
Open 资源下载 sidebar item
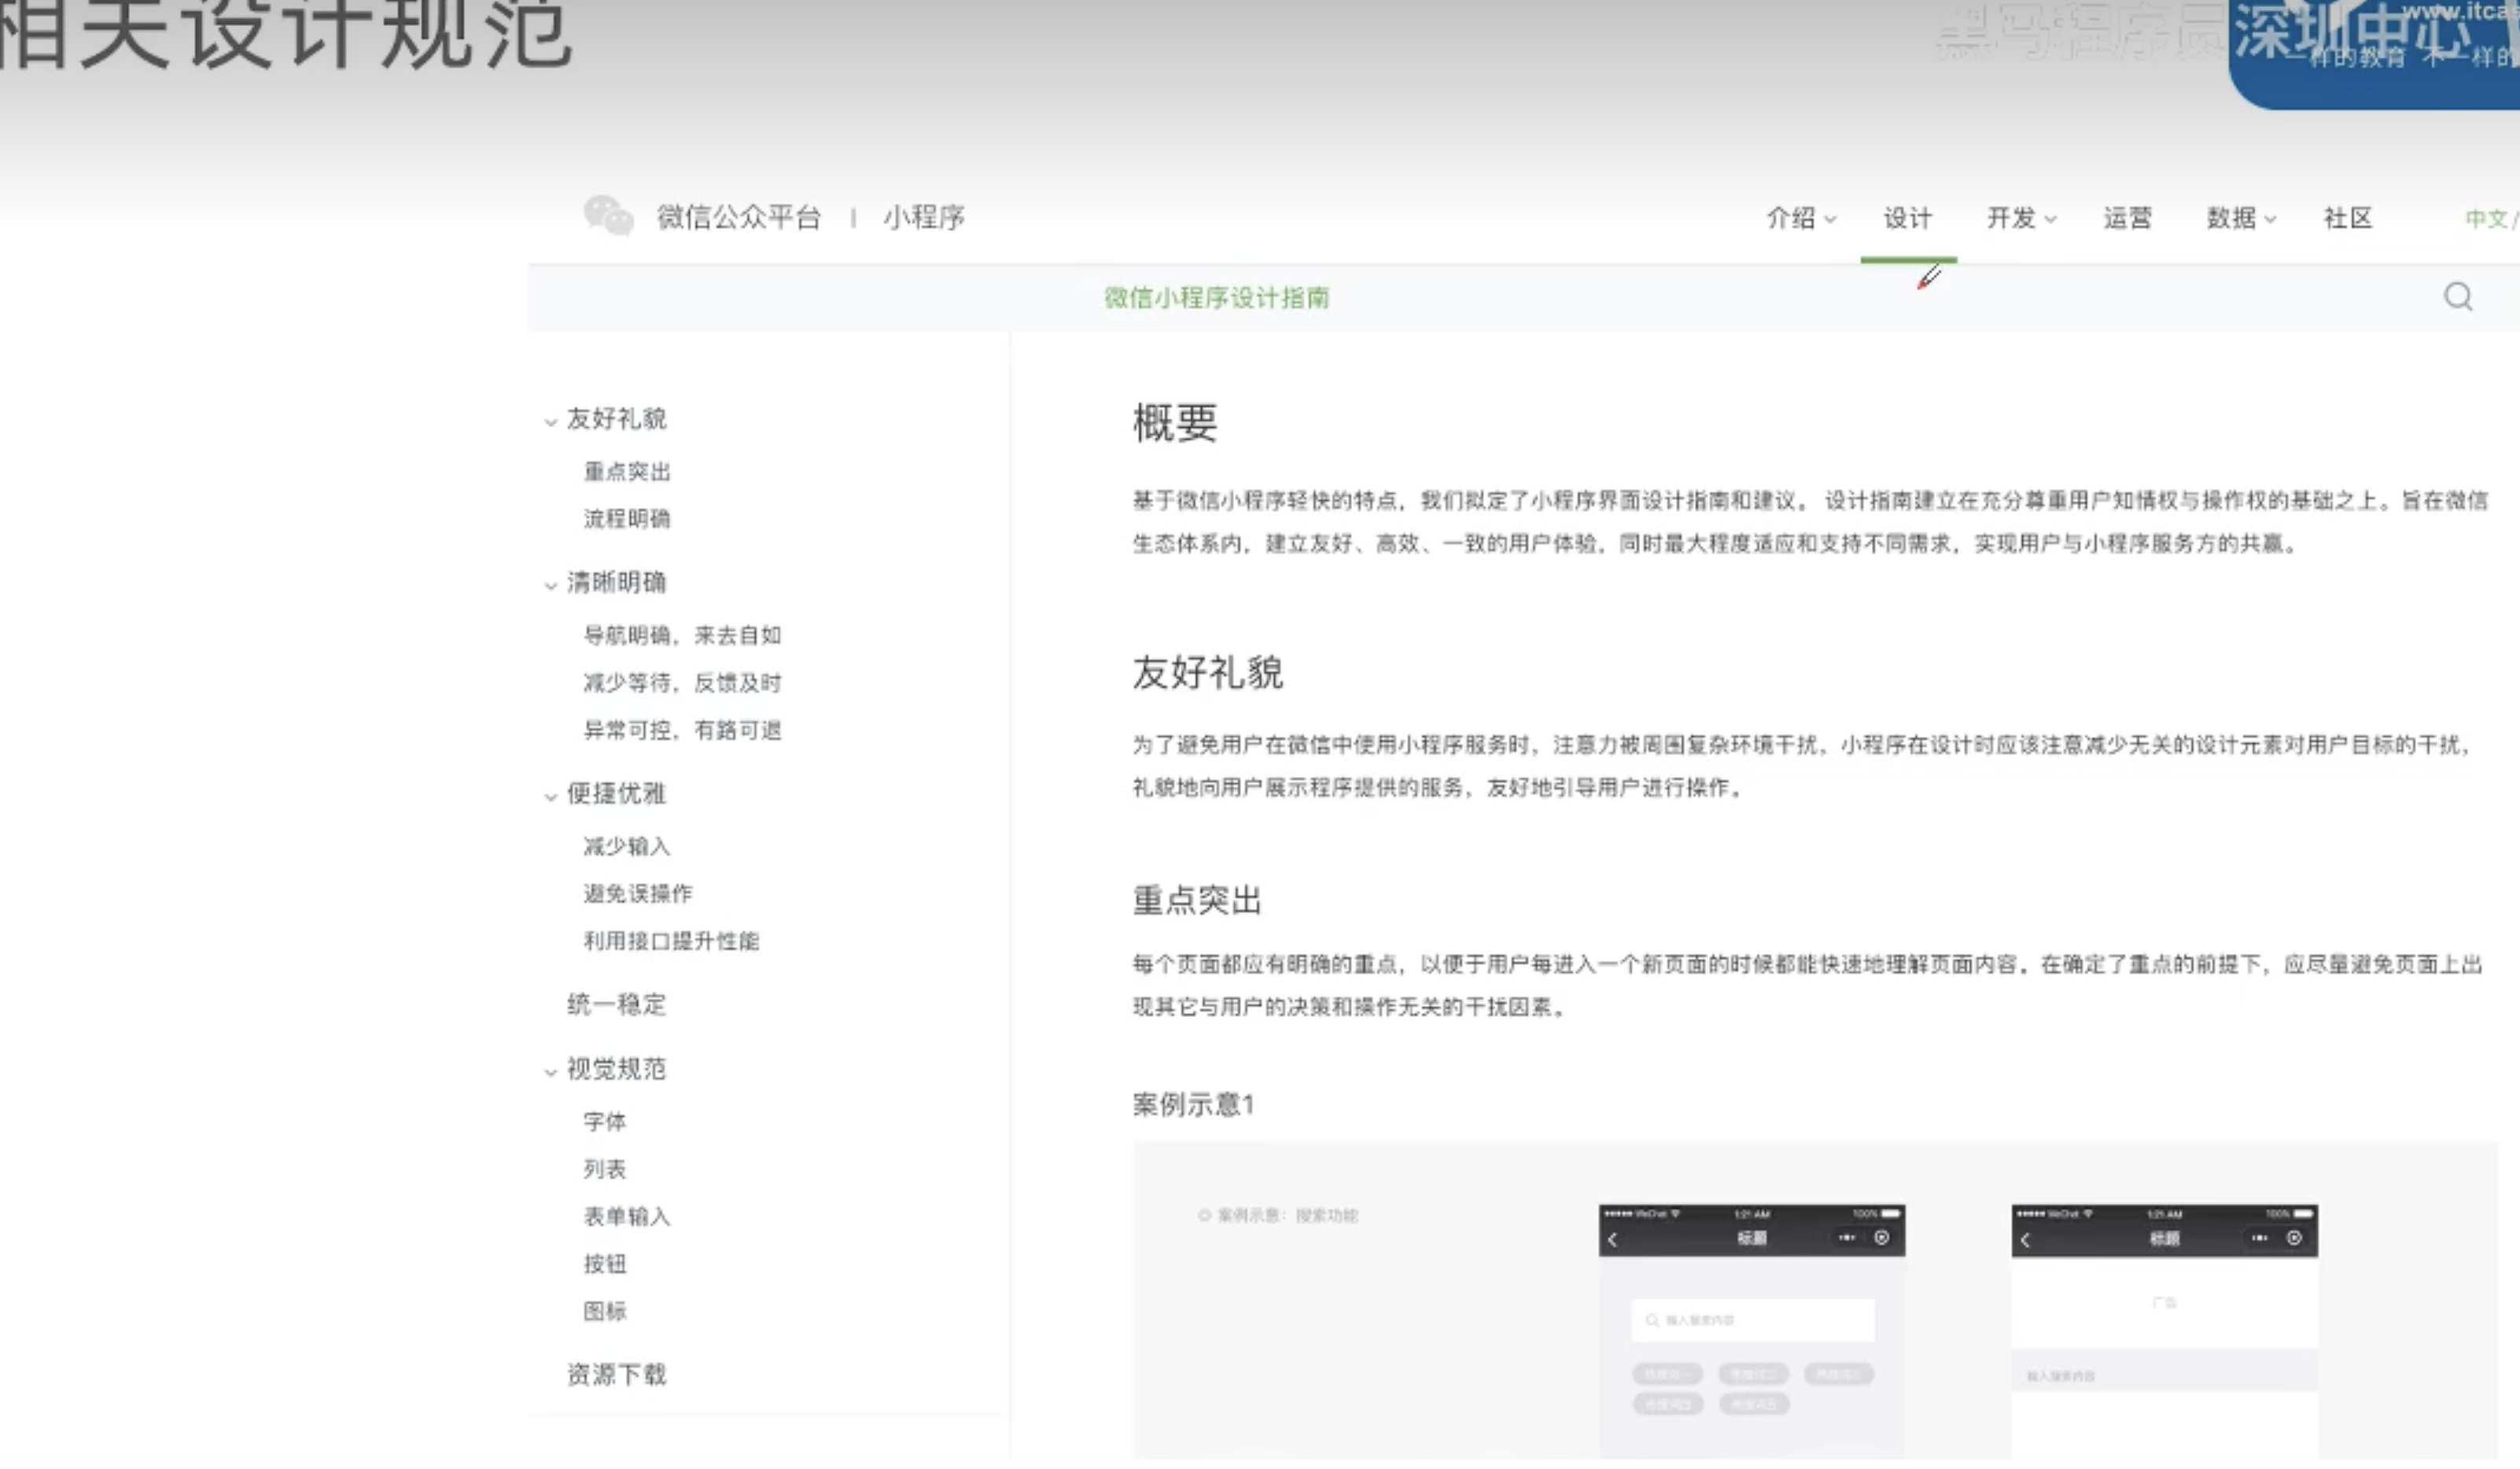tap(616, 1374)
